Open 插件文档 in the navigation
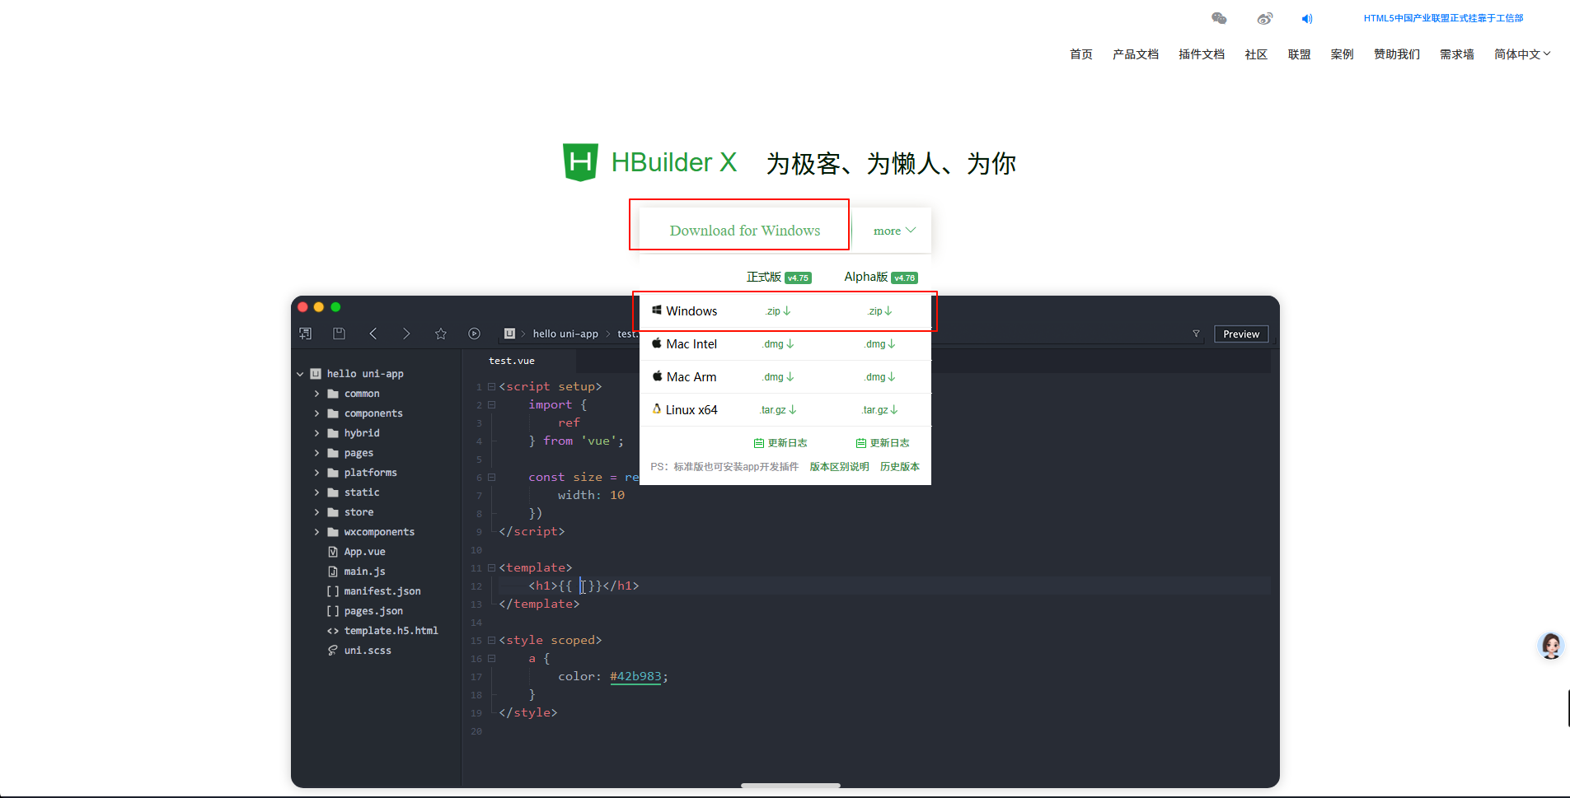Viewport: 1570px width, 798px height. click(1202, 54)
